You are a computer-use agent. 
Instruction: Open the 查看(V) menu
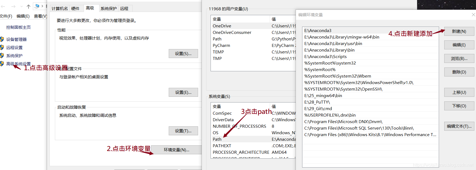[40, 16]
